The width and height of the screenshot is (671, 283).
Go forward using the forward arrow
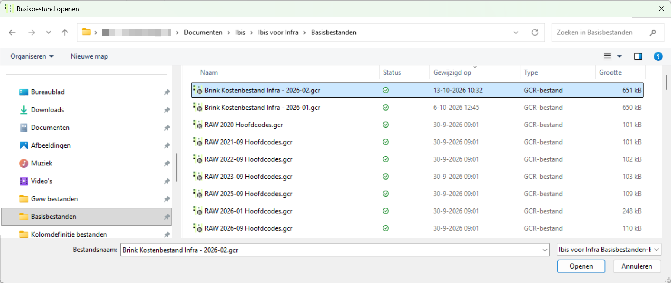pyautogui.click(x=32, y=33)
